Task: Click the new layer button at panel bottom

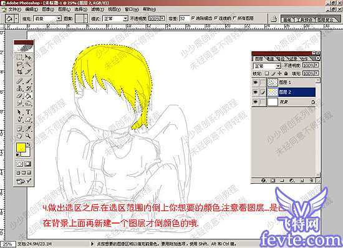Action: pyautogui.click(x=302, y=181)
